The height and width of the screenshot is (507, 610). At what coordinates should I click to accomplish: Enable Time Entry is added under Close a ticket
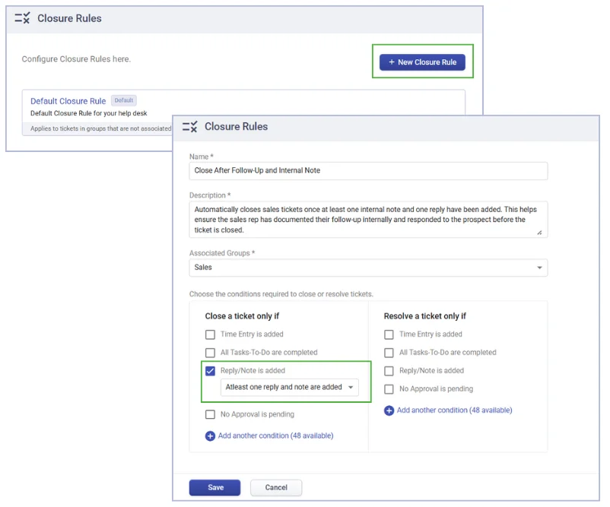[x=211, y=334]
